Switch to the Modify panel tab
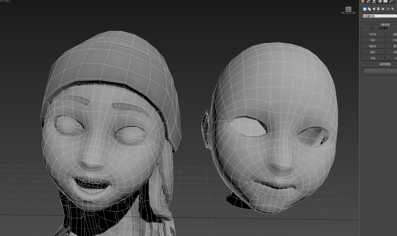 369,2
